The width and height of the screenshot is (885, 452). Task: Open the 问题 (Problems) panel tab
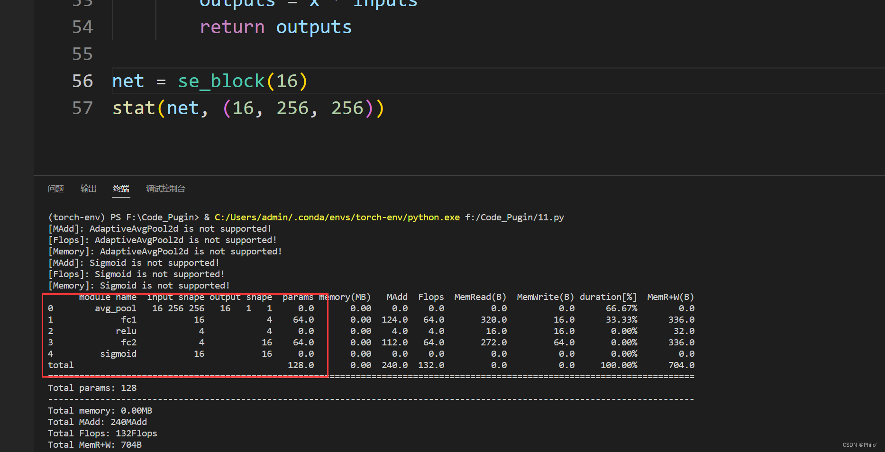coord(56,189)
